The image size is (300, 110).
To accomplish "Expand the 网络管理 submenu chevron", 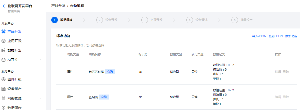I will pyautogui.click(x=40, y=98).
